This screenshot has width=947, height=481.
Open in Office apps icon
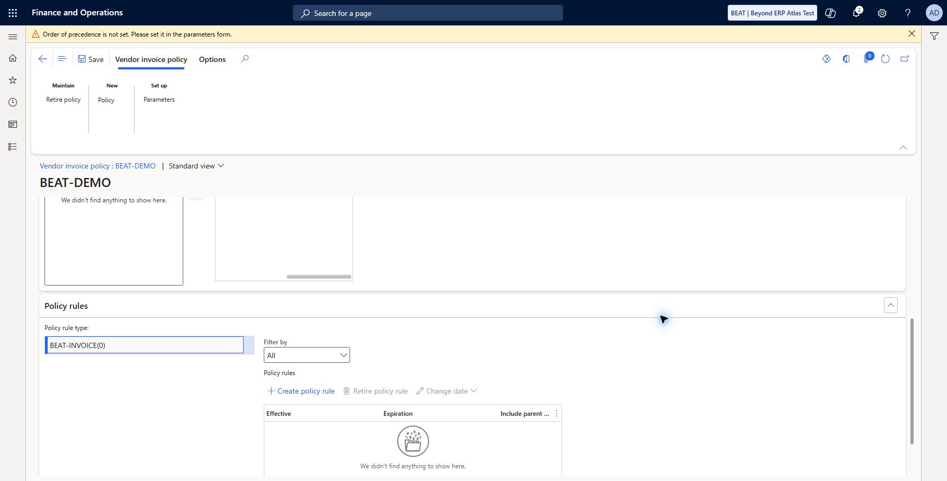pos(846,59)
